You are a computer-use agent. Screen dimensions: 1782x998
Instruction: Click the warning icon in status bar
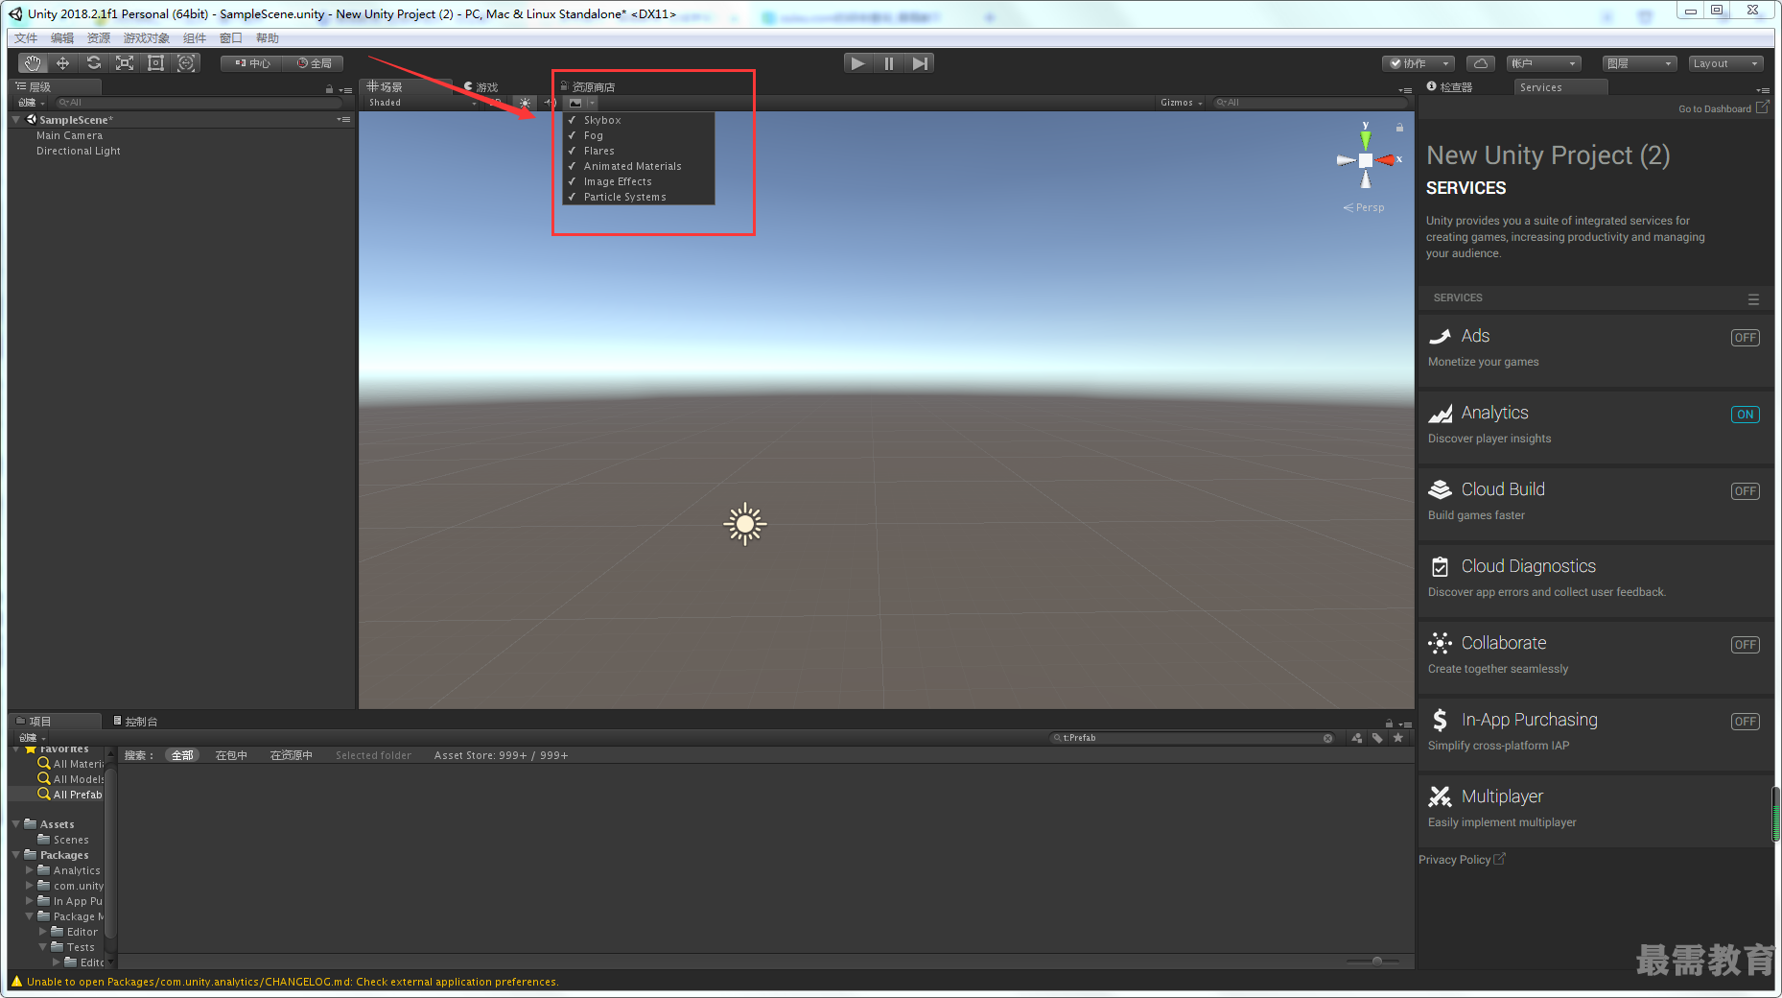pos(16,981)
